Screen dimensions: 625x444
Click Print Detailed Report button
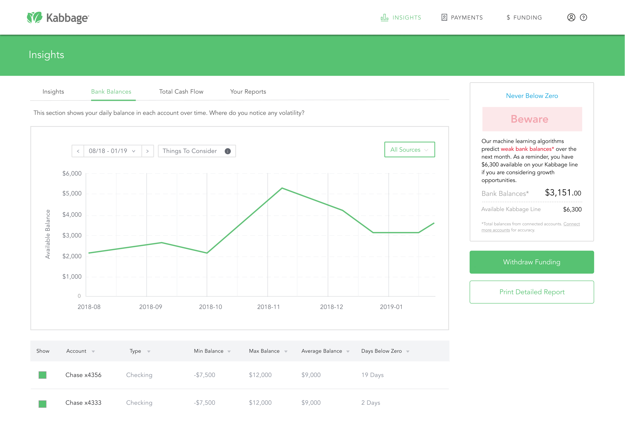tap(531, 292)
